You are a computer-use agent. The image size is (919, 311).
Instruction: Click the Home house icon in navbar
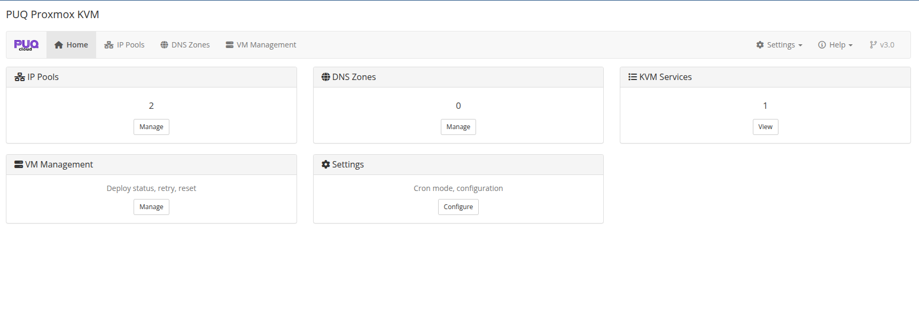(x=59, y=44)
